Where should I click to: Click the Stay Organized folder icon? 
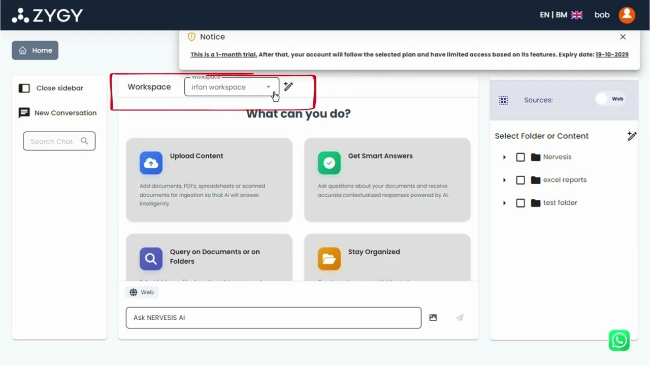[329, 259]
